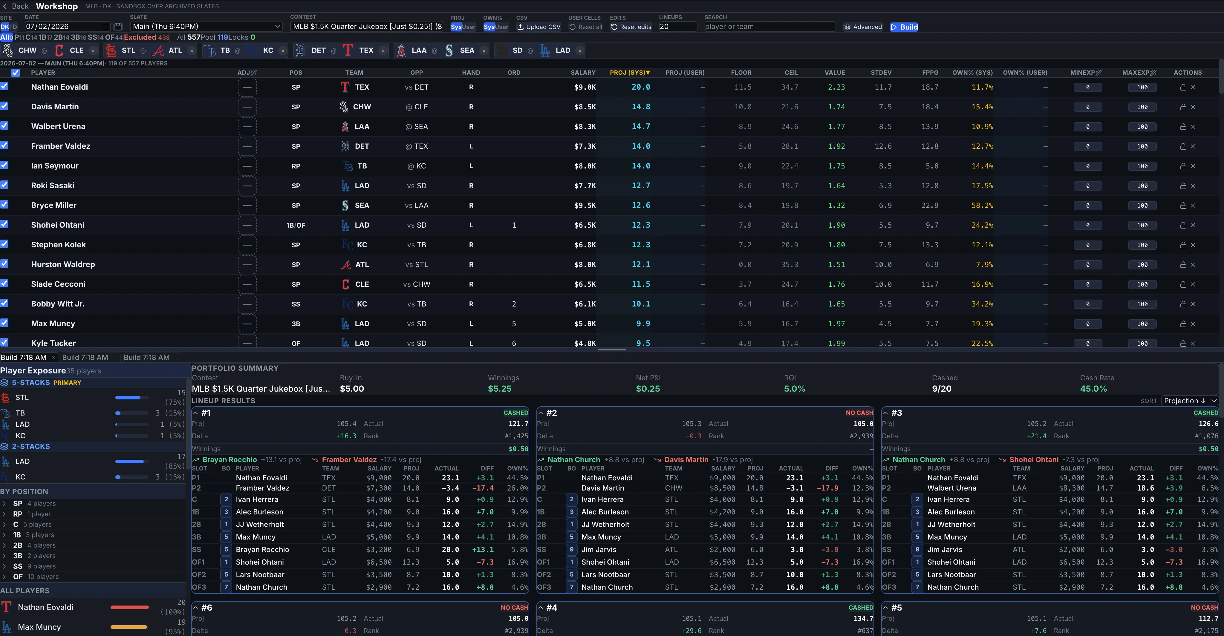Click Max Muncy orange exposure bar
1224x636 pixels.
pos(130,627)
